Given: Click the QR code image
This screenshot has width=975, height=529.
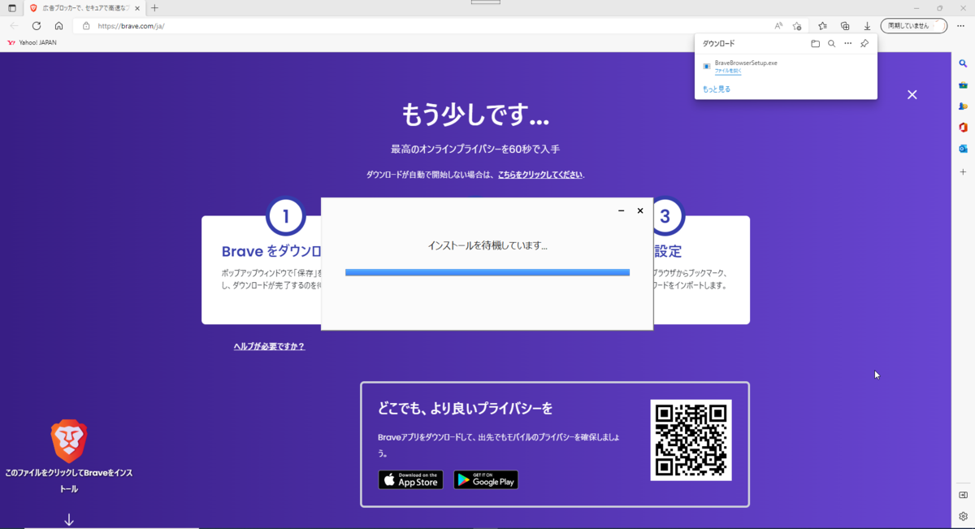Looking at the screenshot, I should click(x=691, y=440).
